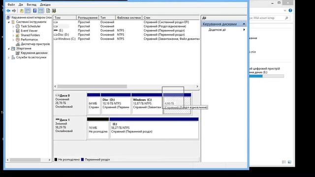Screen dimensions: 315x177
Task: Expand the Task Scheduler node
Action: [13, 27]
